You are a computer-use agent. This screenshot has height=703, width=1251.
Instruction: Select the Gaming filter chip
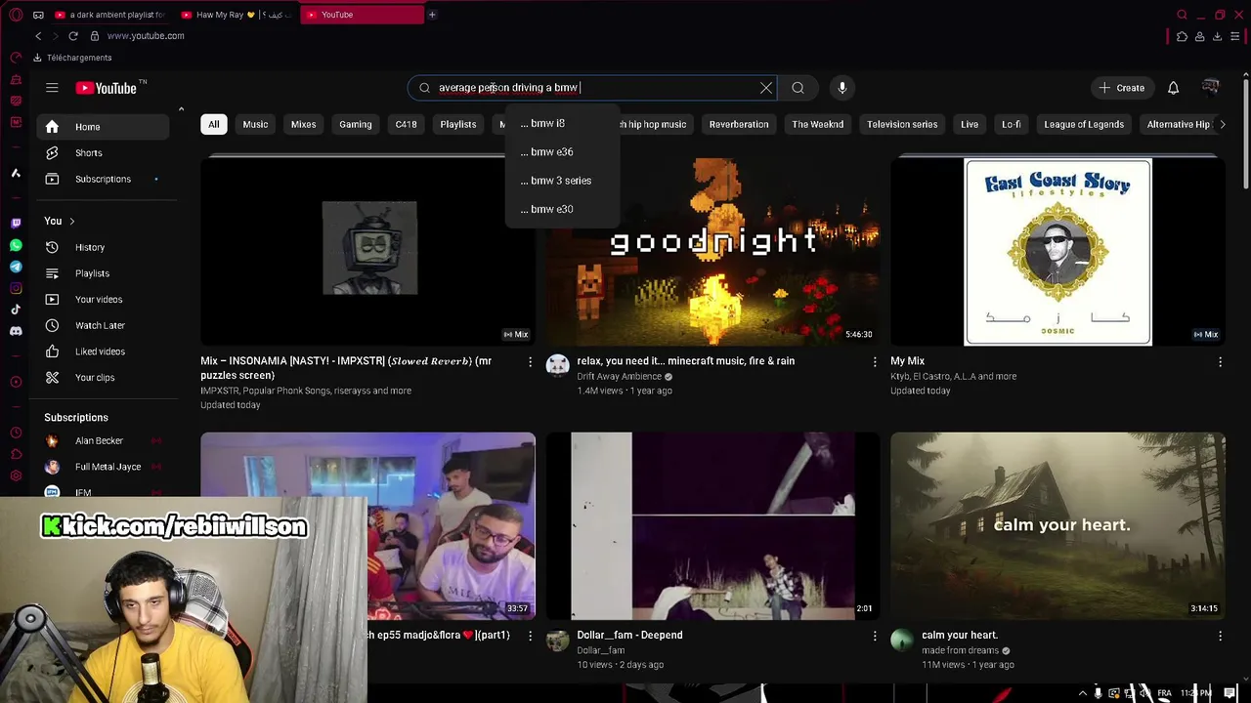(x=355, y=124)
